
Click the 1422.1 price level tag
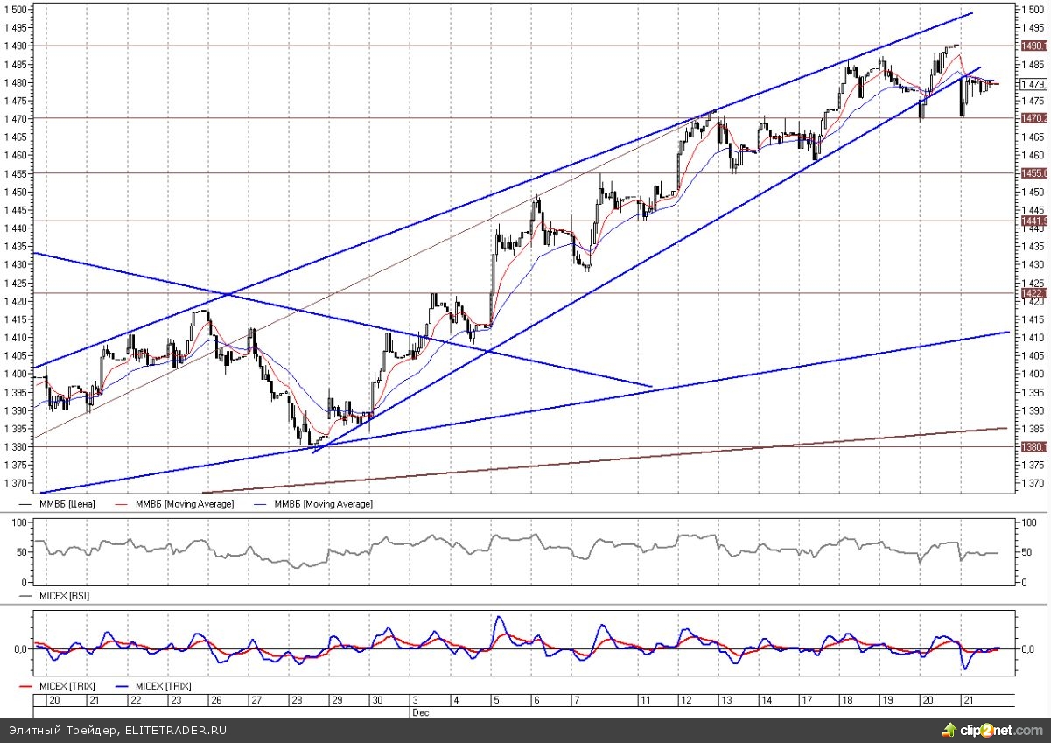pos(1033,293)
